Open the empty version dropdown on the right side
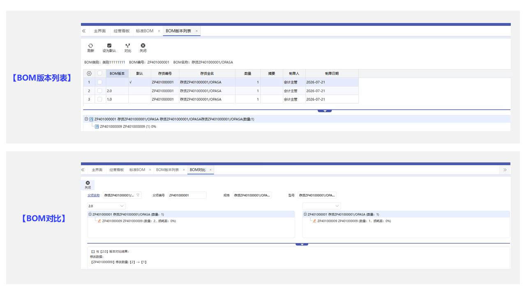 (322, 206)
